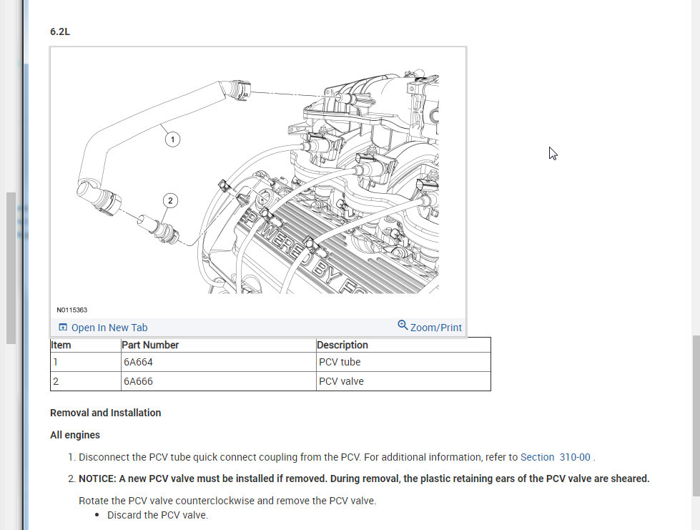700x530 pixels.
Task: Click the Discard the PCV valve bullet
Action: [157, 515]
